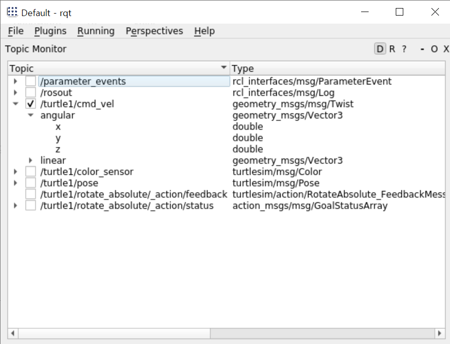Collapse the /turtle1/cmd_vel topic
450x344 pixels.
pyautogui.click(x=16, y=104)
